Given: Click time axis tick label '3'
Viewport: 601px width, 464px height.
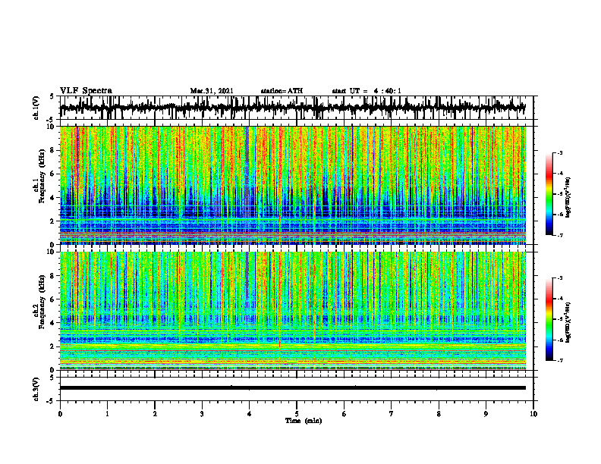Looking at the screenshot, I should (202, 414).
